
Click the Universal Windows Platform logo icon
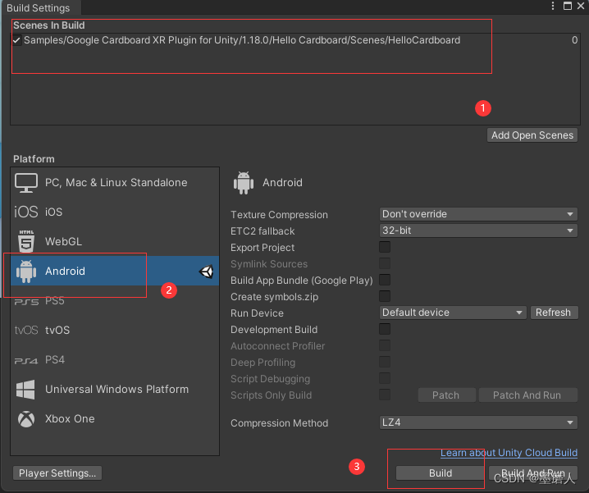point(26,390)
